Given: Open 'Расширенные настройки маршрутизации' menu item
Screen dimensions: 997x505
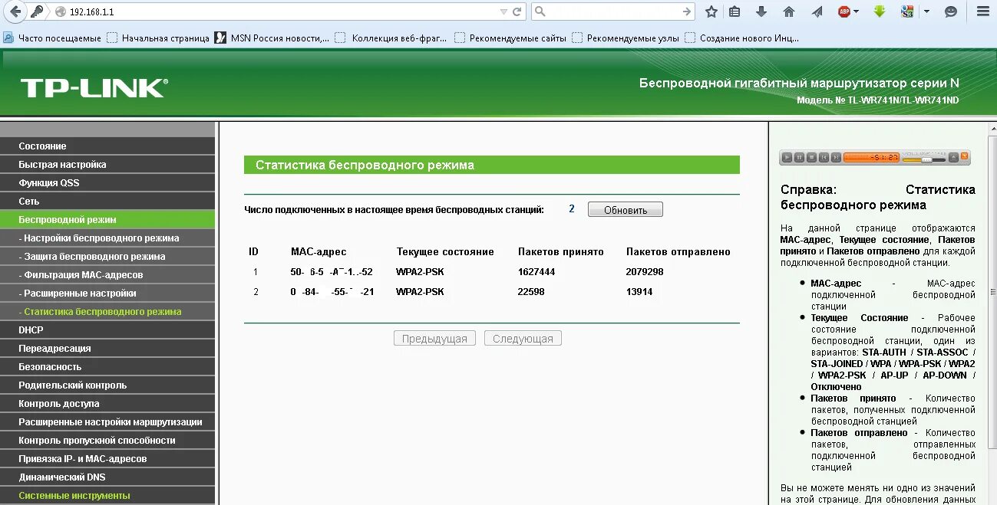Looking at the screenshot, I should click(107, 421).
